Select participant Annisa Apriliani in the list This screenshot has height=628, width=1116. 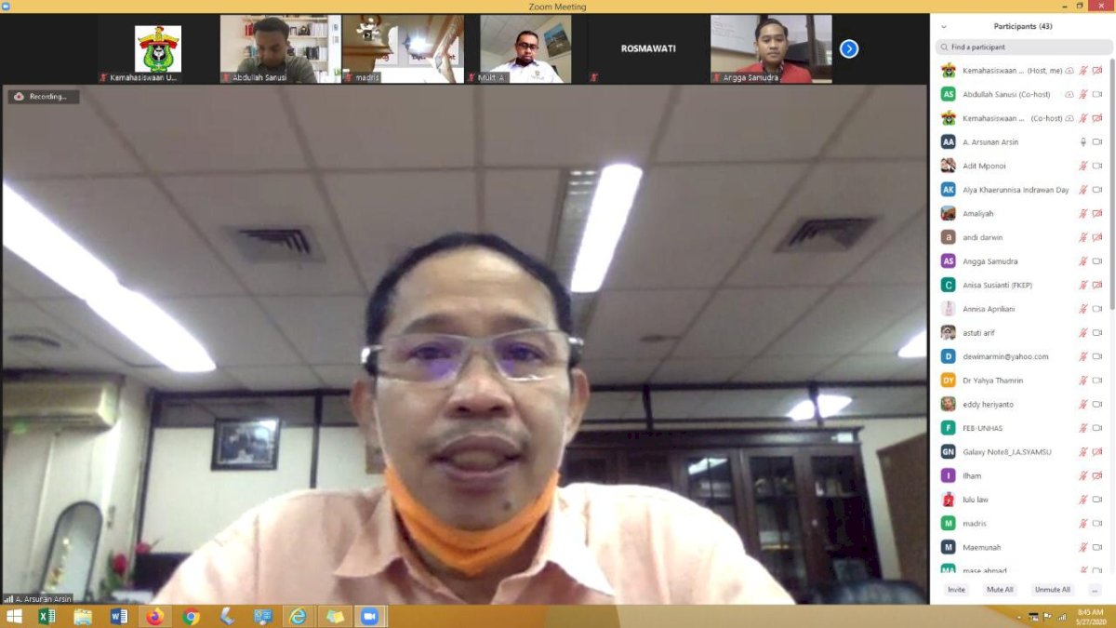[1020, 309]
